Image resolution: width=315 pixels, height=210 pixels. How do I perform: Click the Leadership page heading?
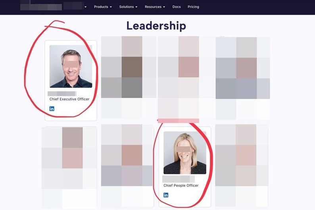[x=156, y=26]
